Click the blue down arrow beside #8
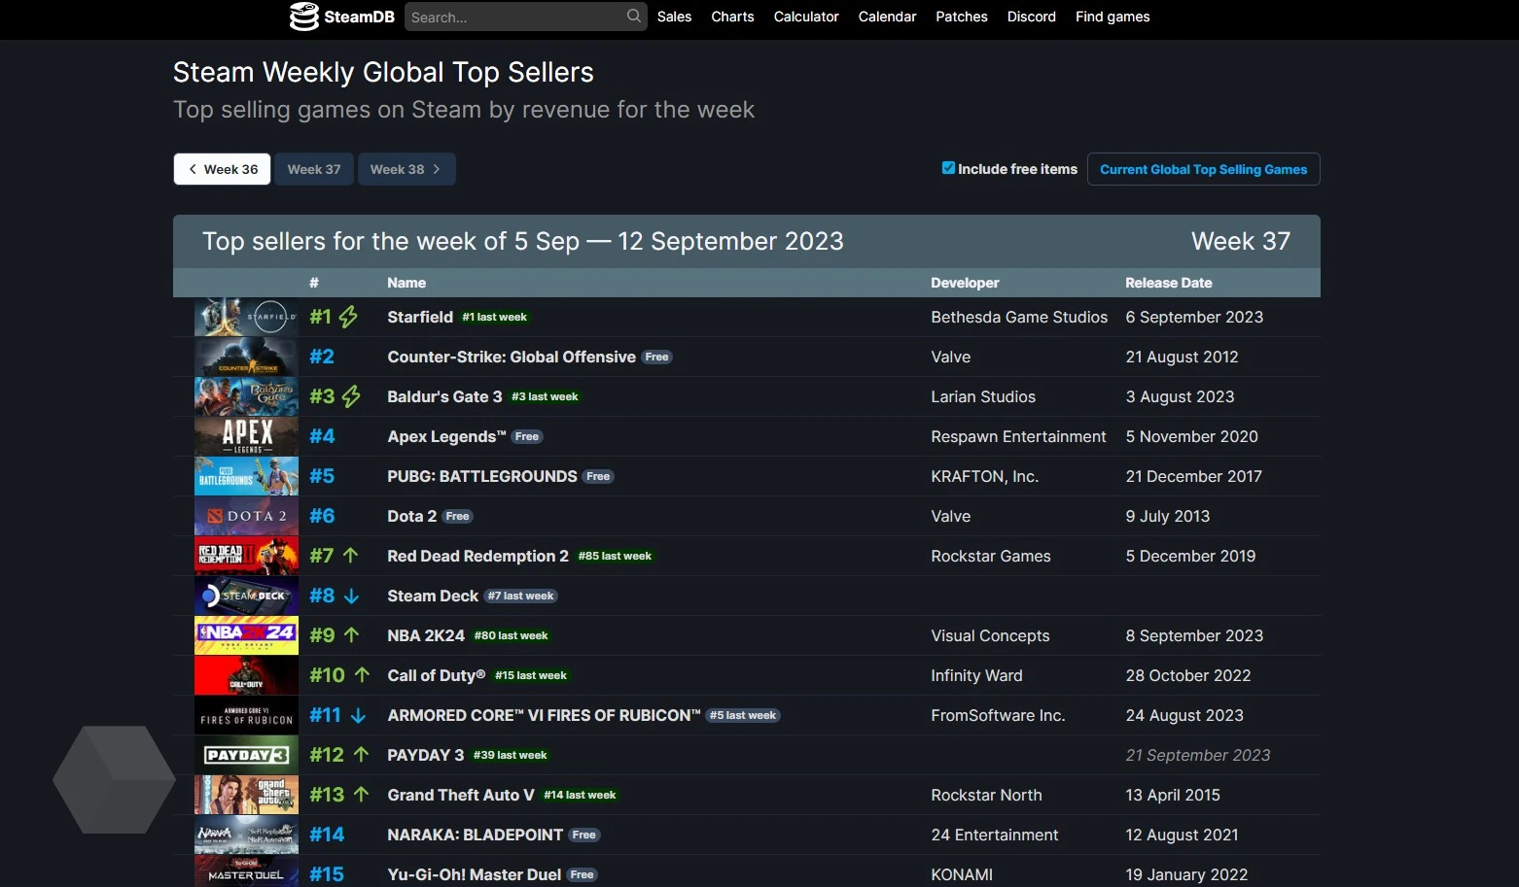Image resolution: width=1519 pixels, height=887 pixels. pos(352,596)
